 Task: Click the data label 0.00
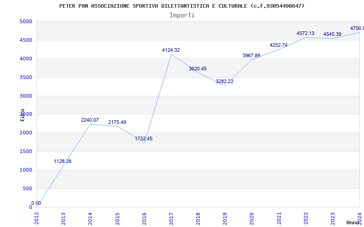[36, 203]
